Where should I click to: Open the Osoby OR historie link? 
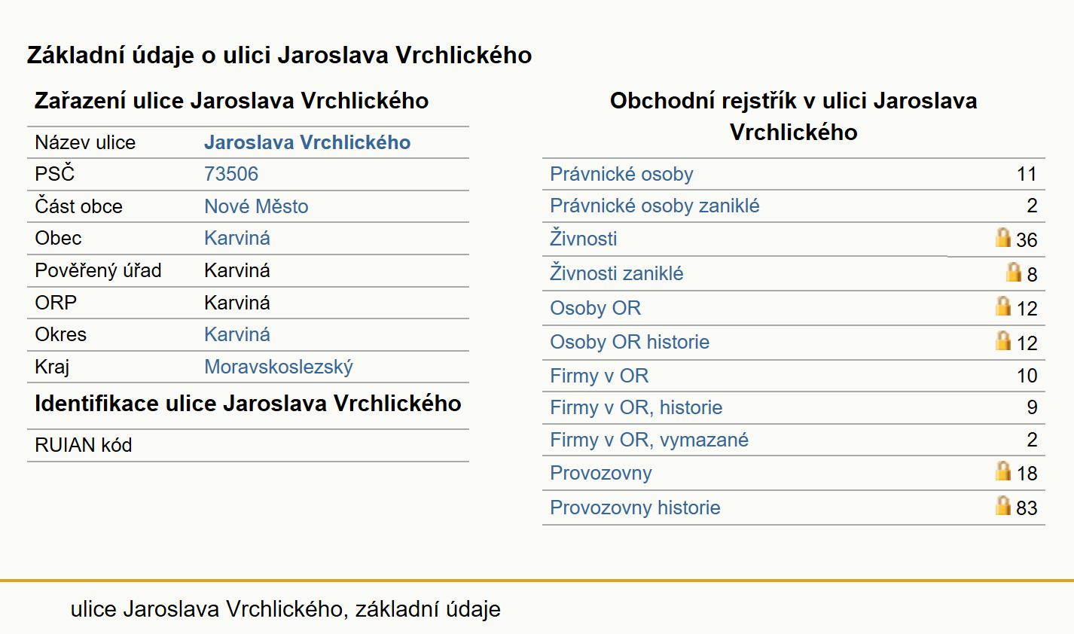point(630,342)
